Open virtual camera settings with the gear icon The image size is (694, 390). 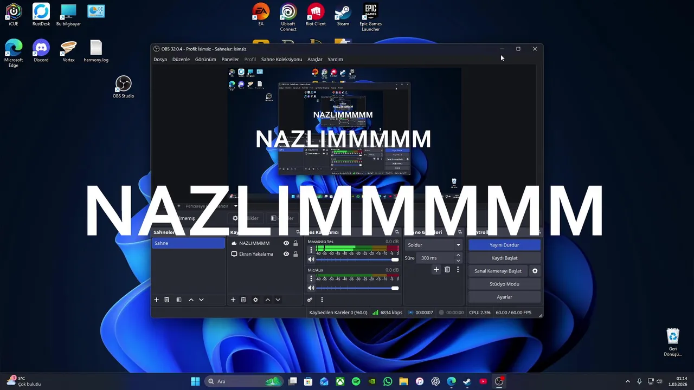pos(535,271)
